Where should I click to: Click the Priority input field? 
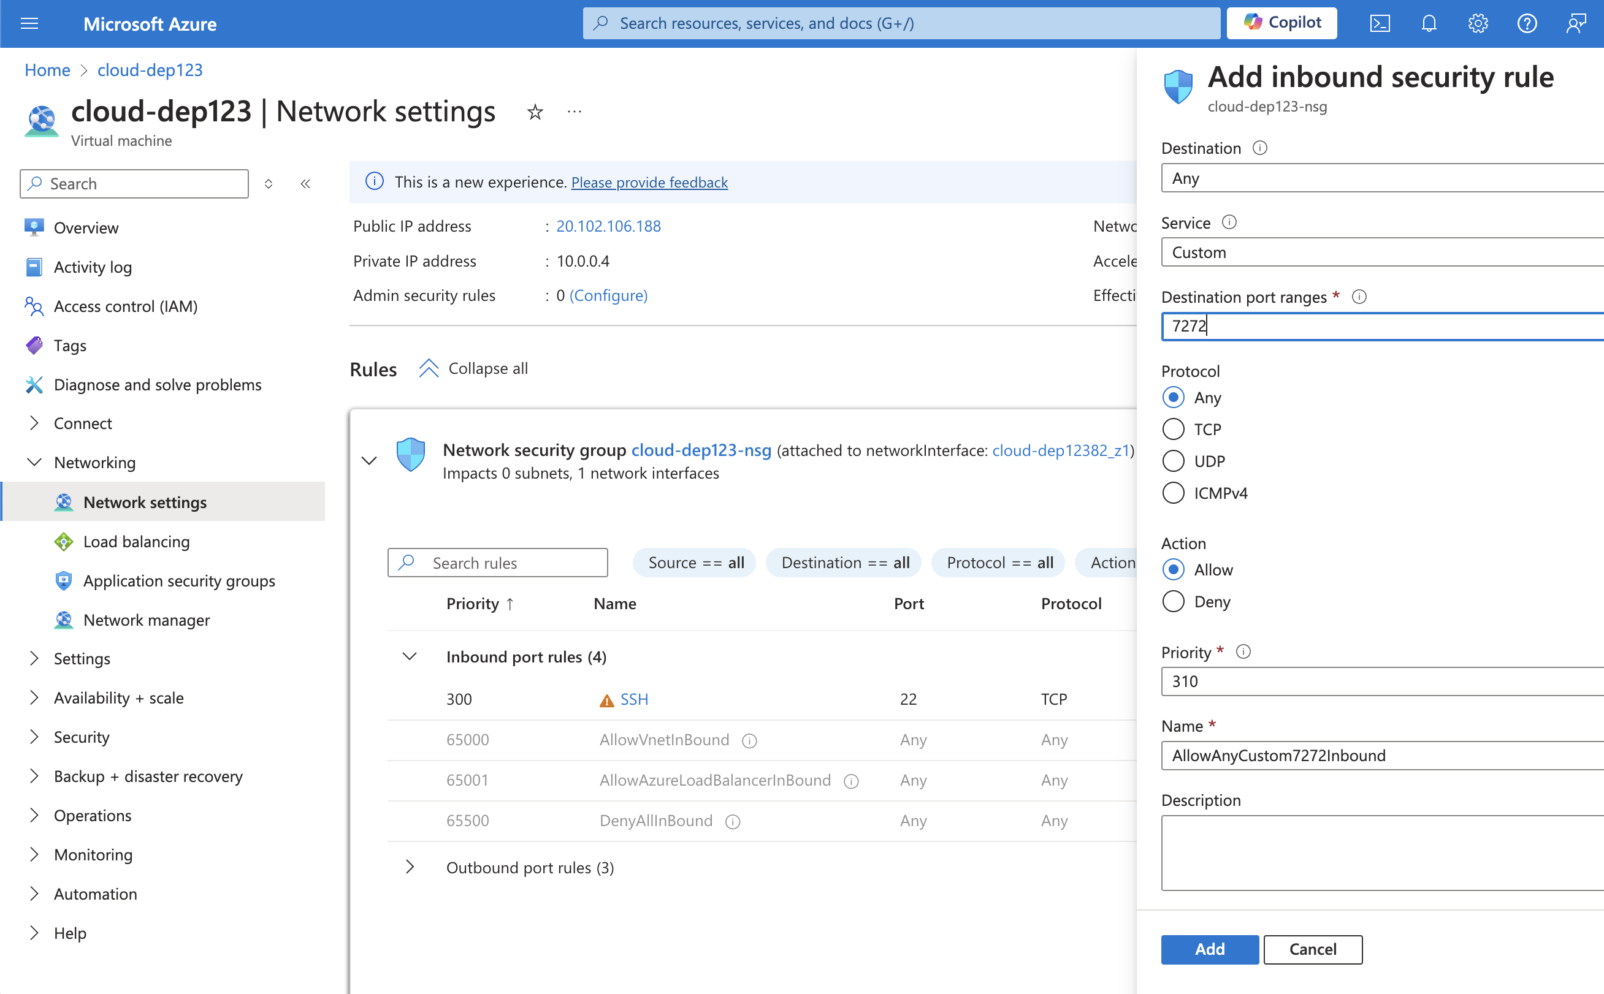click(x=1383, y=681)
